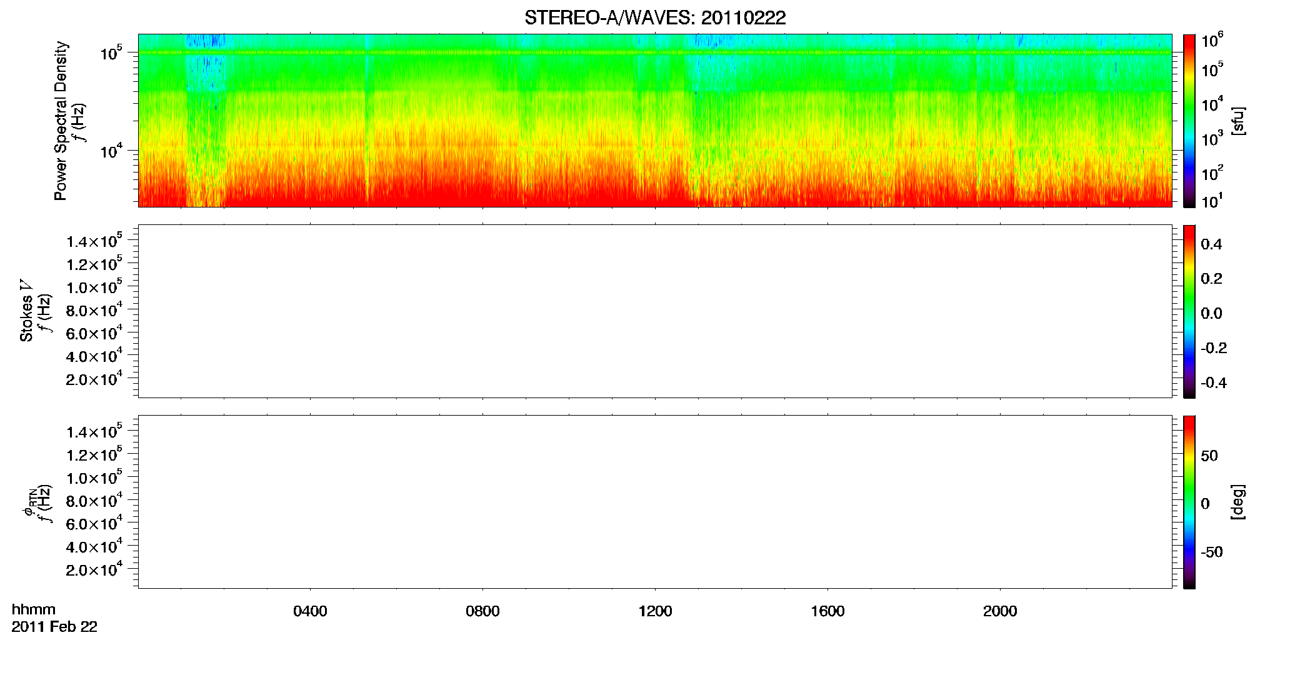
Task: Click the Stokes V axis title
Action: pos(26,311)
